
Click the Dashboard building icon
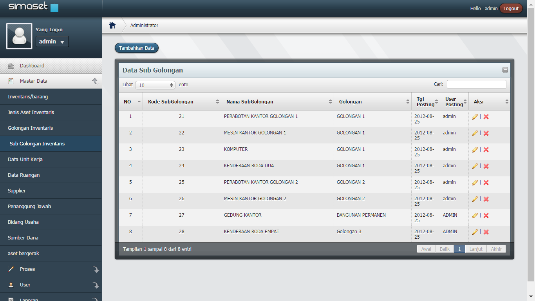(x=11, y=66)
